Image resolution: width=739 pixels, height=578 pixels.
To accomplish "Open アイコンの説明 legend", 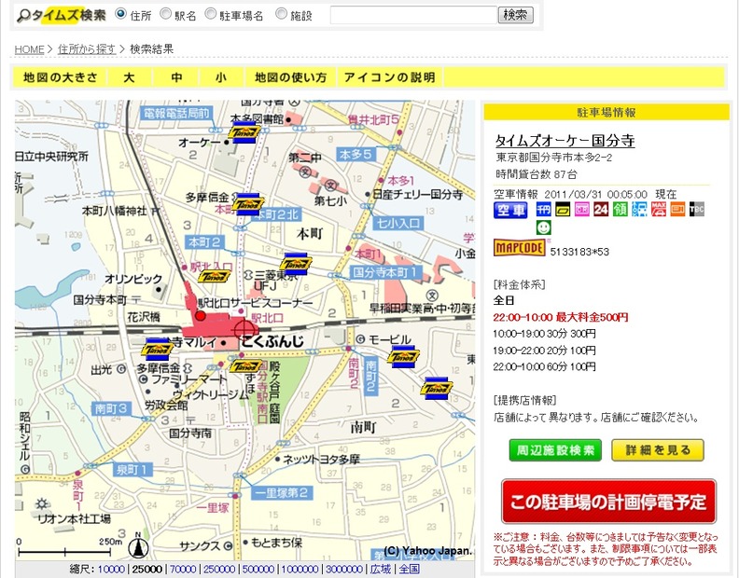I will 389,77.
